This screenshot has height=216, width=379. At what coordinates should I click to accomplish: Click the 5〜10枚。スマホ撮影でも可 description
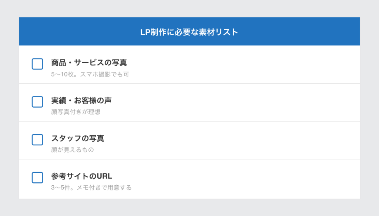[90, 74]
